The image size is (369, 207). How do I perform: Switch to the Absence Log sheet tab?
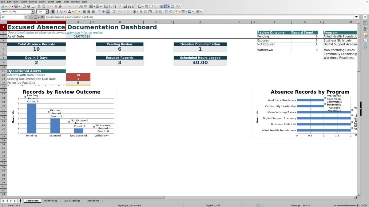(50, 201)
